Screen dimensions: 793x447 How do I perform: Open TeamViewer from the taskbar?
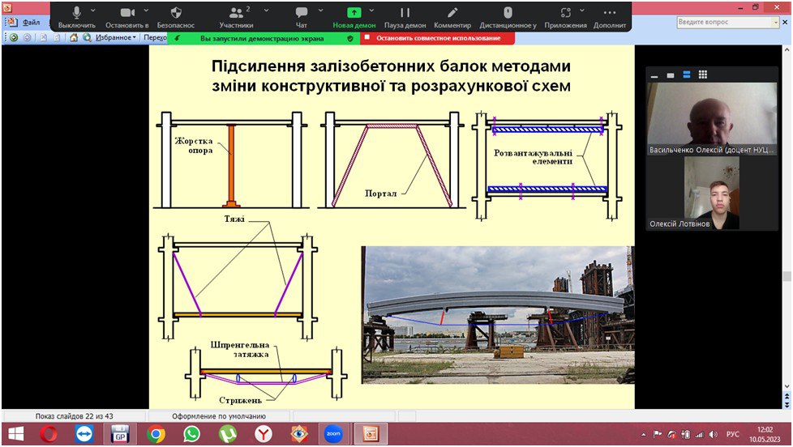click(84, 434)
